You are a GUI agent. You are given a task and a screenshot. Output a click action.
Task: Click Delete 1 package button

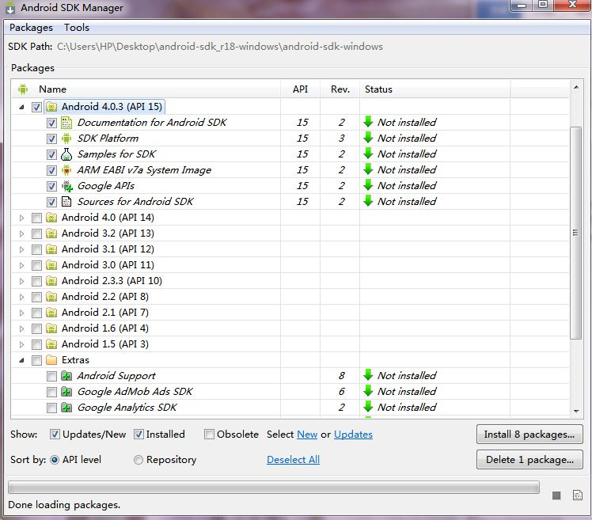click(x=529, y=460)
